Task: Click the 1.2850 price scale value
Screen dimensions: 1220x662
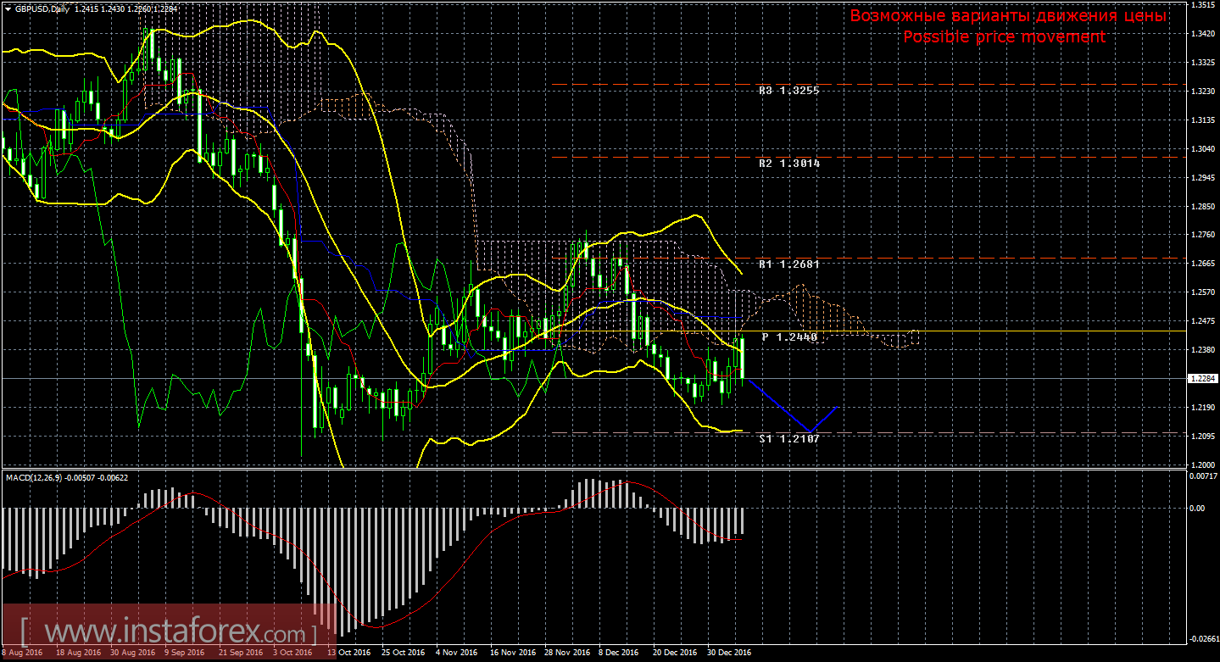Action: click(x=1203, y=207)
